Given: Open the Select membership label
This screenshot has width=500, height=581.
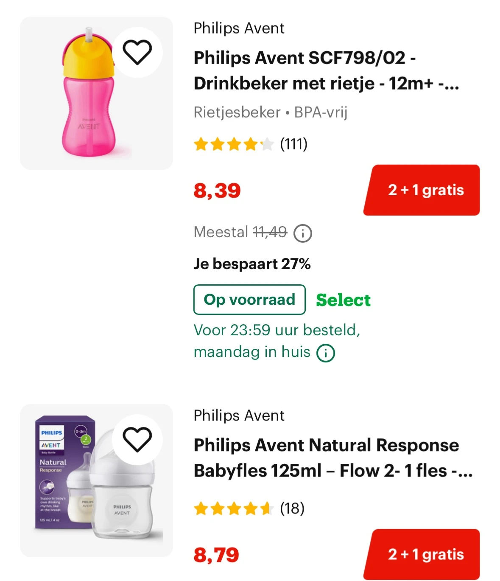Looking at the screenshot, I should point(343,300).
